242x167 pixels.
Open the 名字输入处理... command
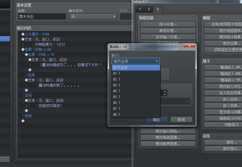click(x=168, y=37)
